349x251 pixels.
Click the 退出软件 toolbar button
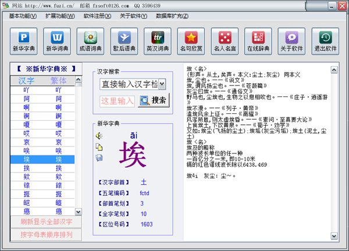click(325, 41)
